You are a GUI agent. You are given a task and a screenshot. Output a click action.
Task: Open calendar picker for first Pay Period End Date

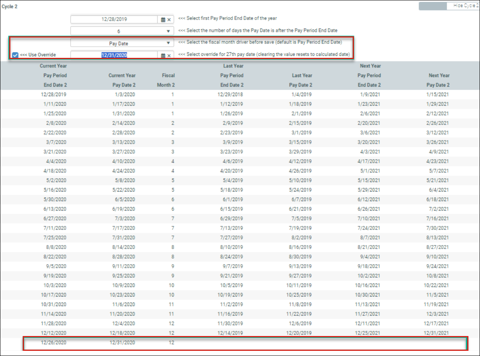tap(163, 20)
